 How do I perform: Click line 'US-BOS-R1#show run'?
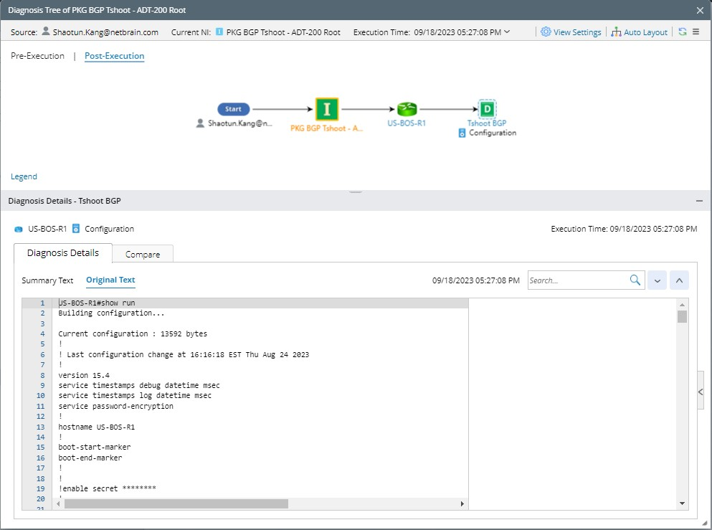pyautogui.click(x=97, y=303)
